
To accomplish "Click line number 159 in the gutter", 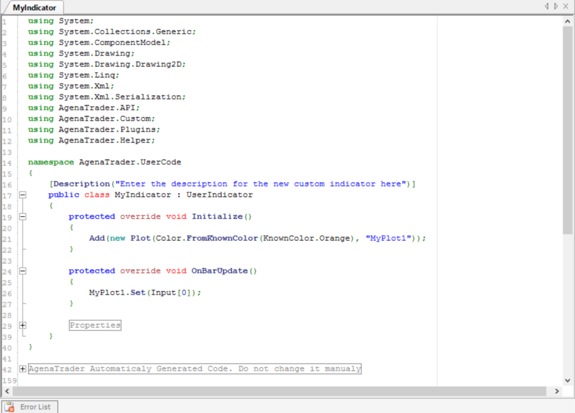I will (x=10, y=381).
